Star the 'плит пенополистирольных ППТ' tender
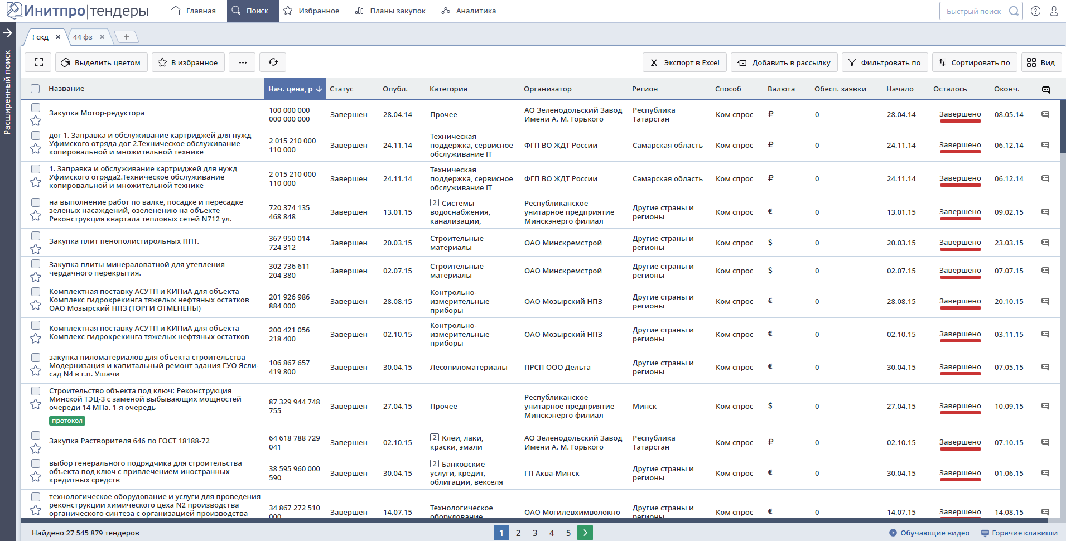This screenshot has height=541, width=1066. (36, 249)
